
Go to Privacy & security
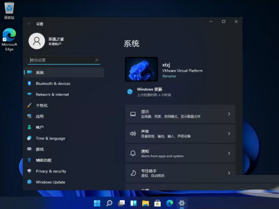coord(64,171)
